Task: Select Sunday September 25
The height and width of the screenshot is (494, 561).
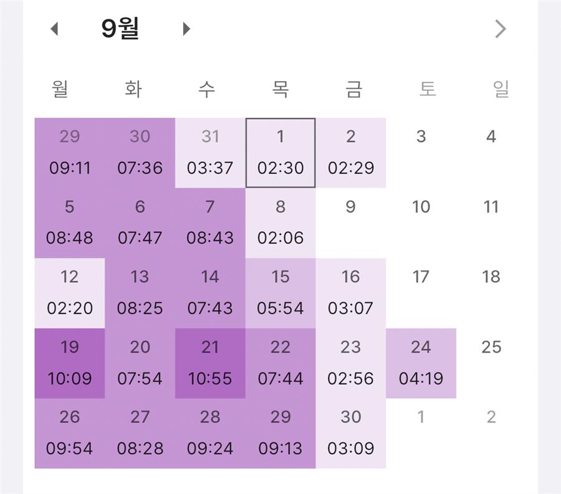Action: coord(491,363)
